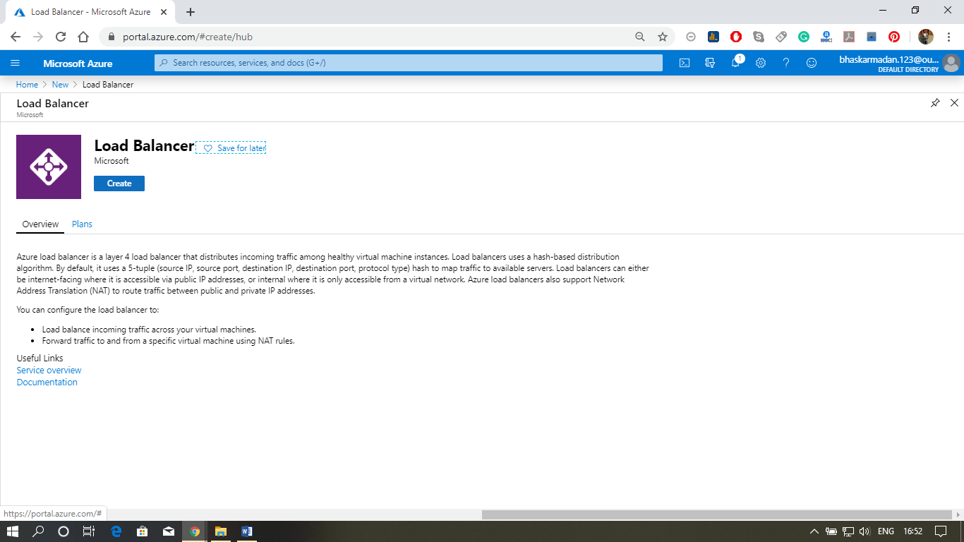This screenshot has width=964, height=542.
Task: Click the Create button
Action: [x=119, y=183]
